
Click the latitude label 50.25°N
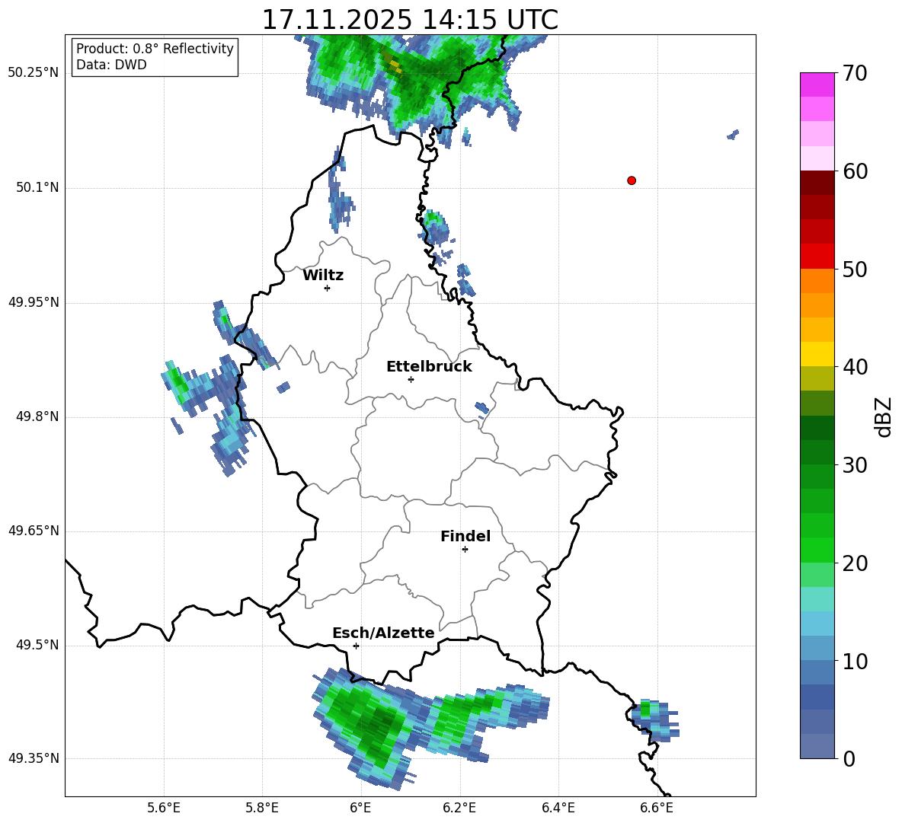(x=34, y=73)
